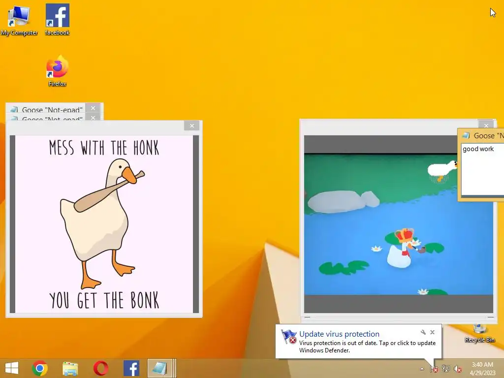Image resolution: width=504 pixels, height=378 pixels.
Task: Select the Goose Notepad taskbar button
Action: (x=161, y=368)
